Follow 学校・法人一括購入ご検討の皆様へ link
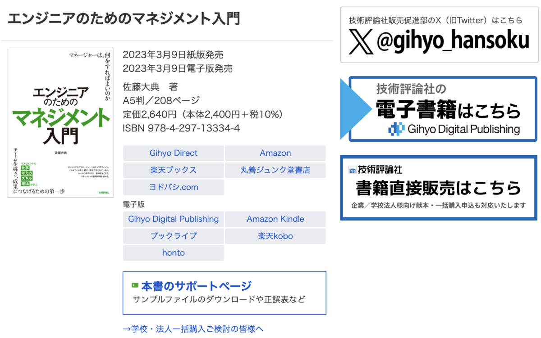Screen dimensions: 541x338 tap(193, 329)
